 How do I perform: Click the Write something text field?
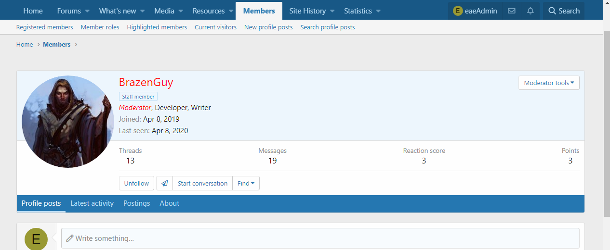pyautogui.click(x=320, y=238)
